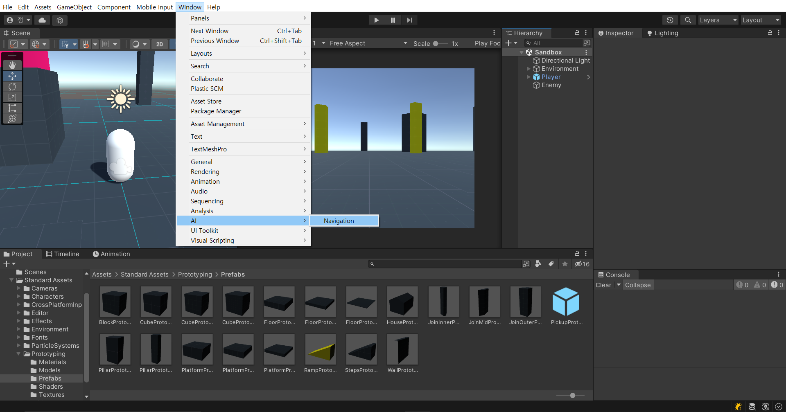Adjust Project thumbnail size slider
Image resolution: width=786 pixels, height=412 pixels.
(x=570, y=395)
